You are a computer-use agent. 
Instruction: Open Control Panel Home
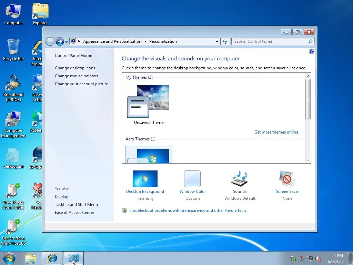tap(73, 56)
